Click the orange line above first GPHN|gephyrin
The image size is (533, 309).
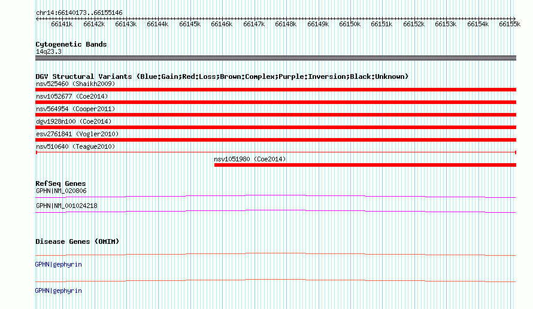click(275, 254)
